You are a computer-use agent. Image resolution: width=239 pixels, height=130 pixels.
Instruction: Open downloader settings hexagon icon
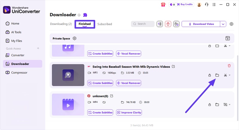231,24
